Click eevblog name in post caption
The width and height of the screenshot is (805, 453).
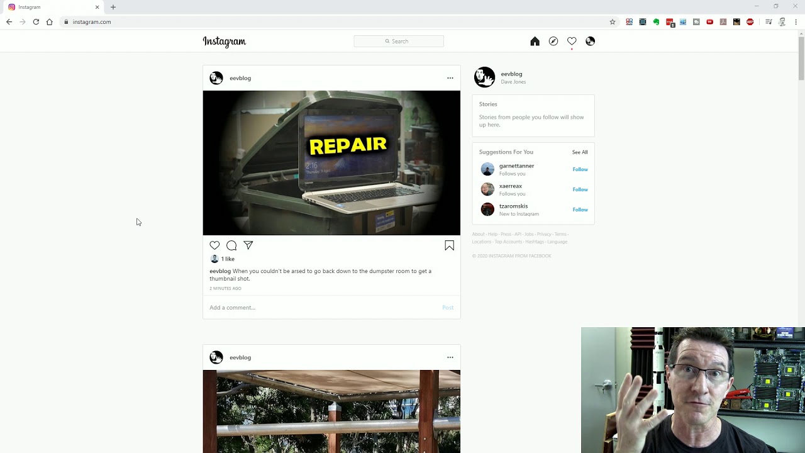(x=220, y=271)
